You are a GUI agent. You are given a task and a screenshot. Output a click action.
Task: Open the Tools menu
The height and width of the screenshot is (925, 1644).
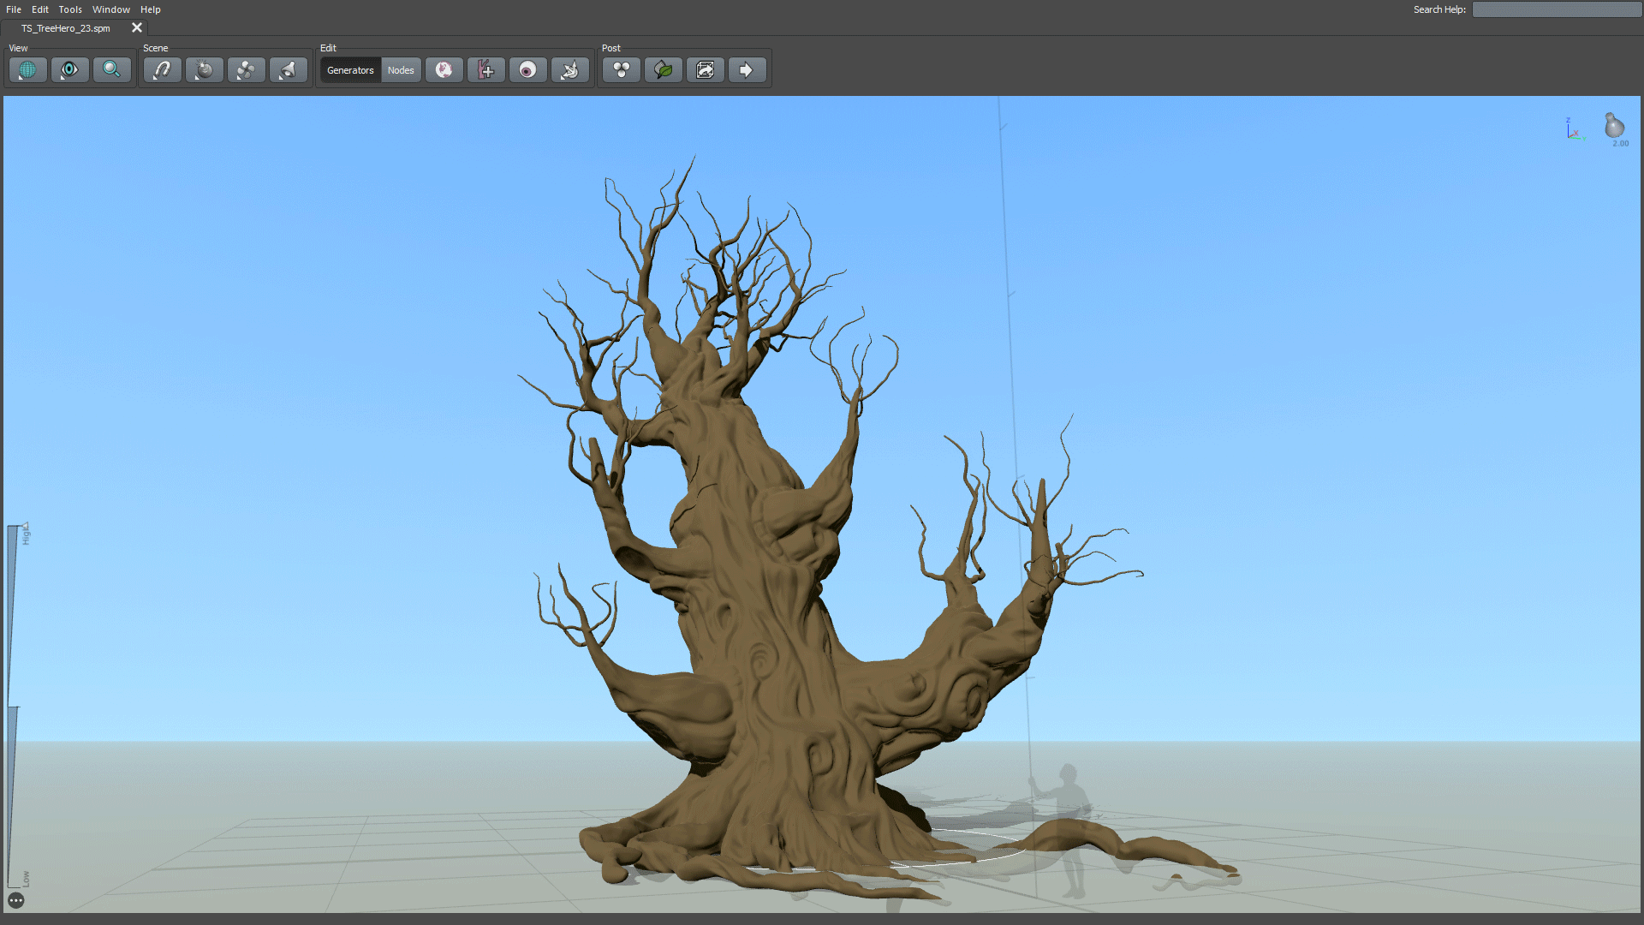[x=69, y=9]
